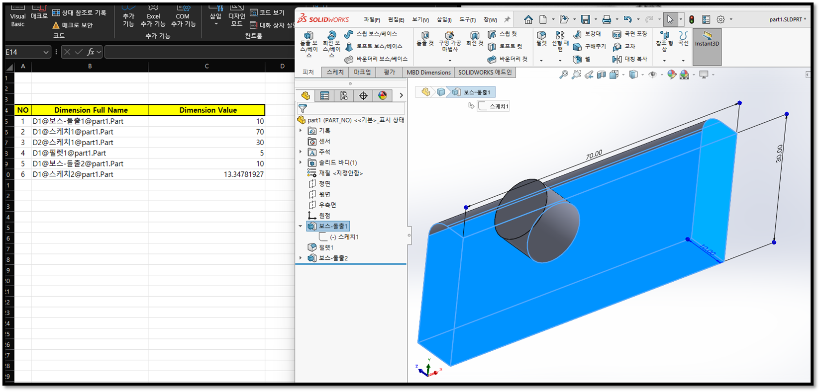This screenshot has width=820, height=392.
Task: Collapse the 보스-돌출1 tree node
Action: (301, 226)
